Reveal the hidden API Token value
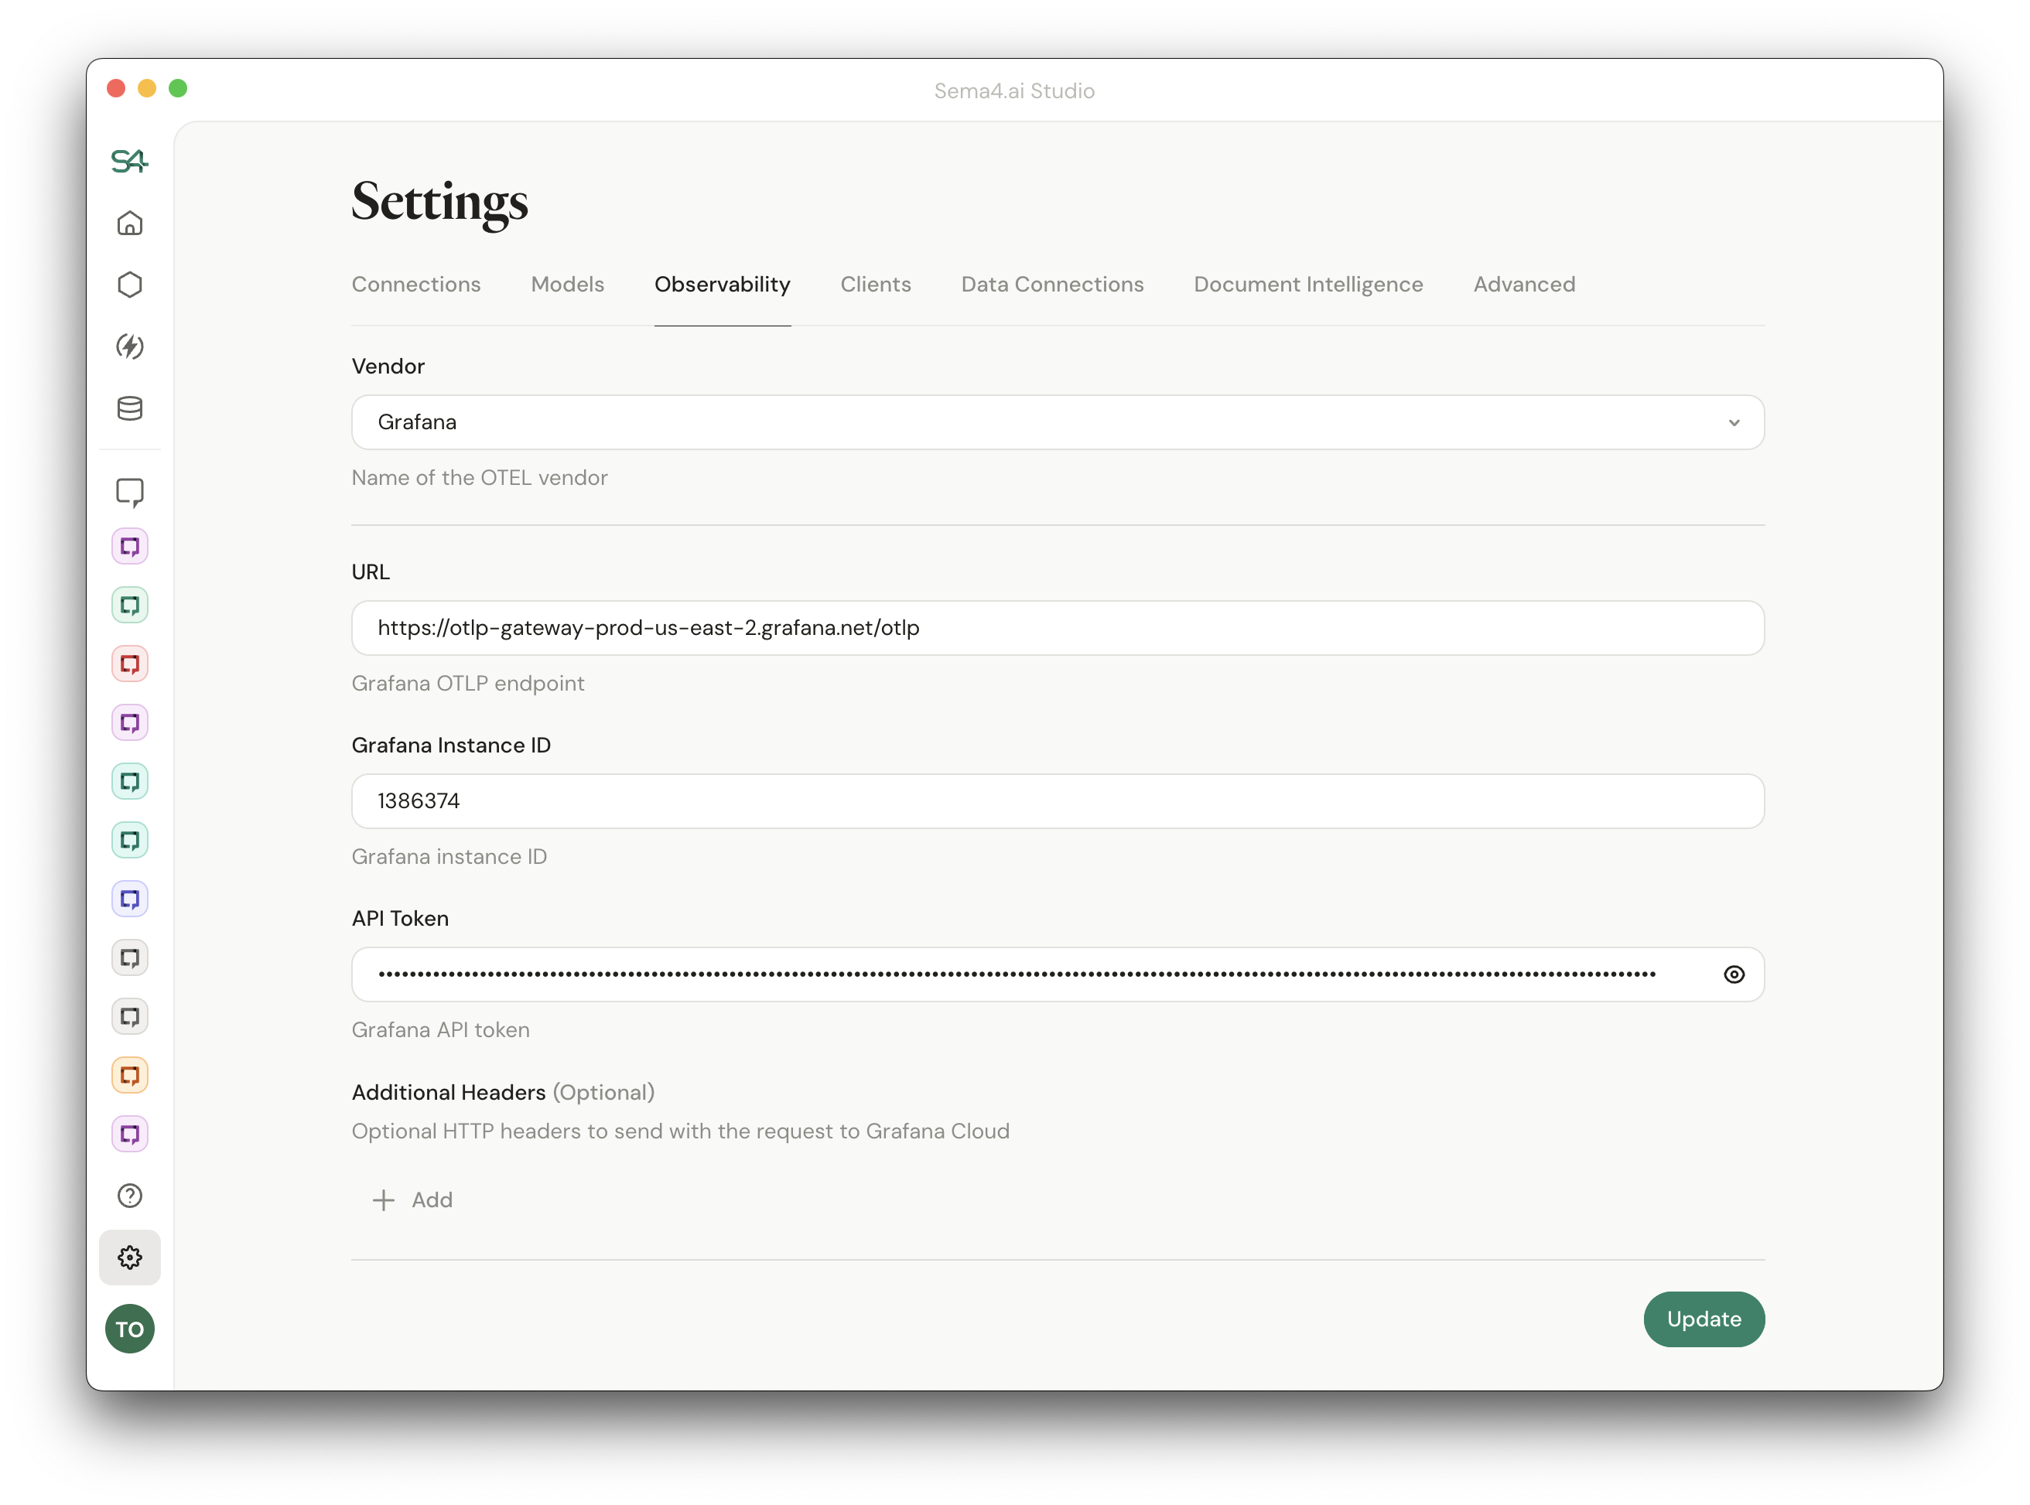Image resolution: width=2030 pixels, height=1505 pixels. point(1734,974)
